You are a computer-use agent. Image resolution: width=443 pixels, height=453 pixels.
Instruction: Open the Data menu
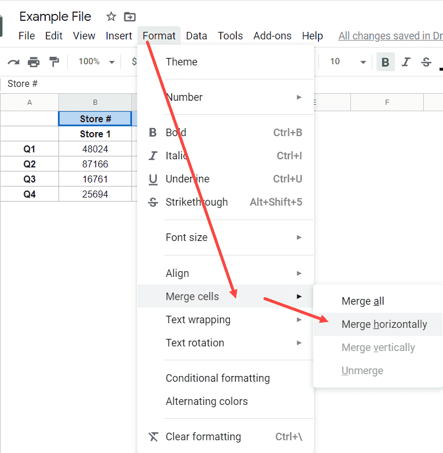point(196,36)
